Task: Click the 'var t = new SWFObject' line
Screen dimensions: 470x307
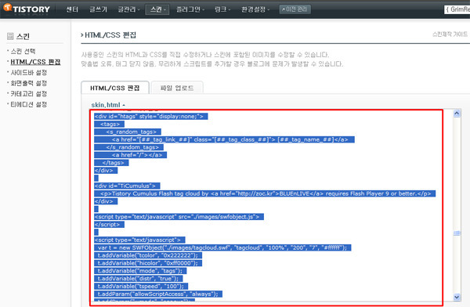Action: pyautogui.click(x=222, y=247)
